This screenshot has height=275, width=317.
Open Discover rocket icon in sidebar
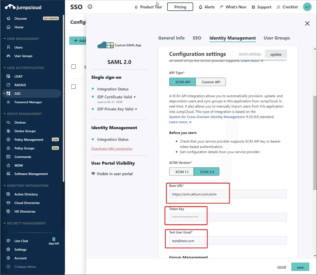click(9, 18)
